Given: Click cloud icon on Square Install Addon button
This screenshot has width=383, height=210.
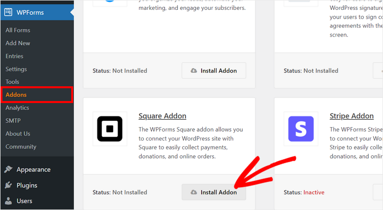Looking at the screenshot, I should [194, 192].
